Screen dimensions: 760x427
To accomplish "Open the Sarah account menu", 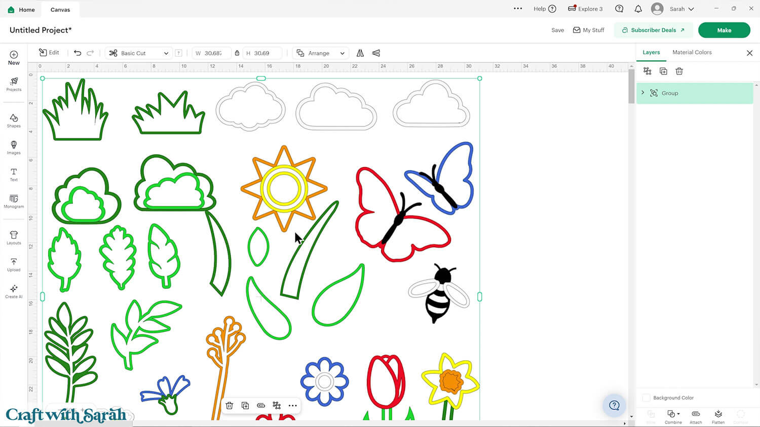I will tap(680, 9).
